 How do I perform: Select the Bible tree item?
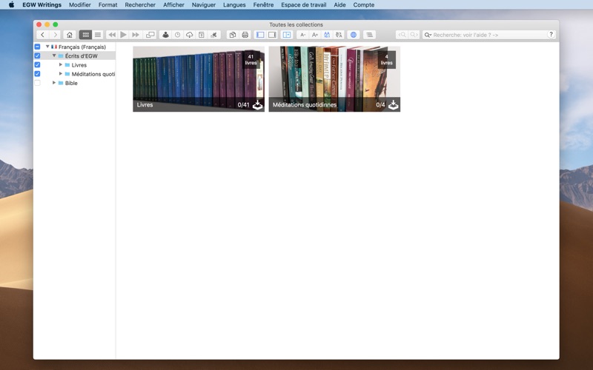tap(71, 83)
